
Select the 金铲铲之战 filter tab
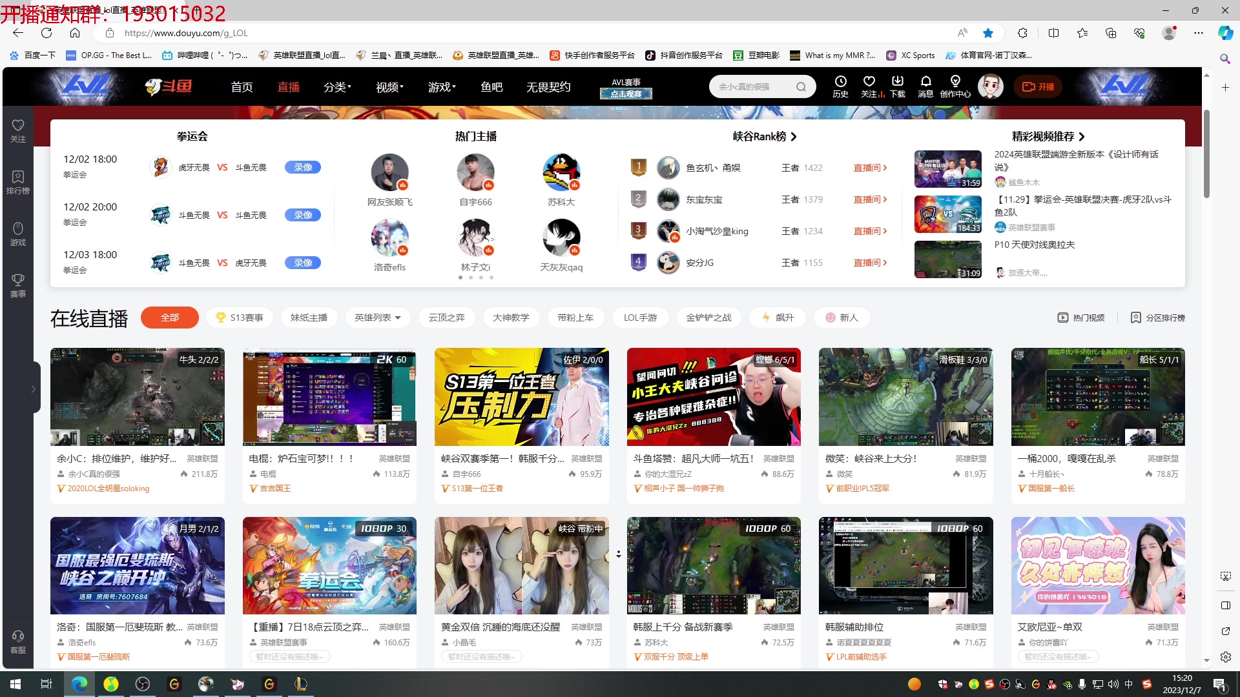pos(708,318)
